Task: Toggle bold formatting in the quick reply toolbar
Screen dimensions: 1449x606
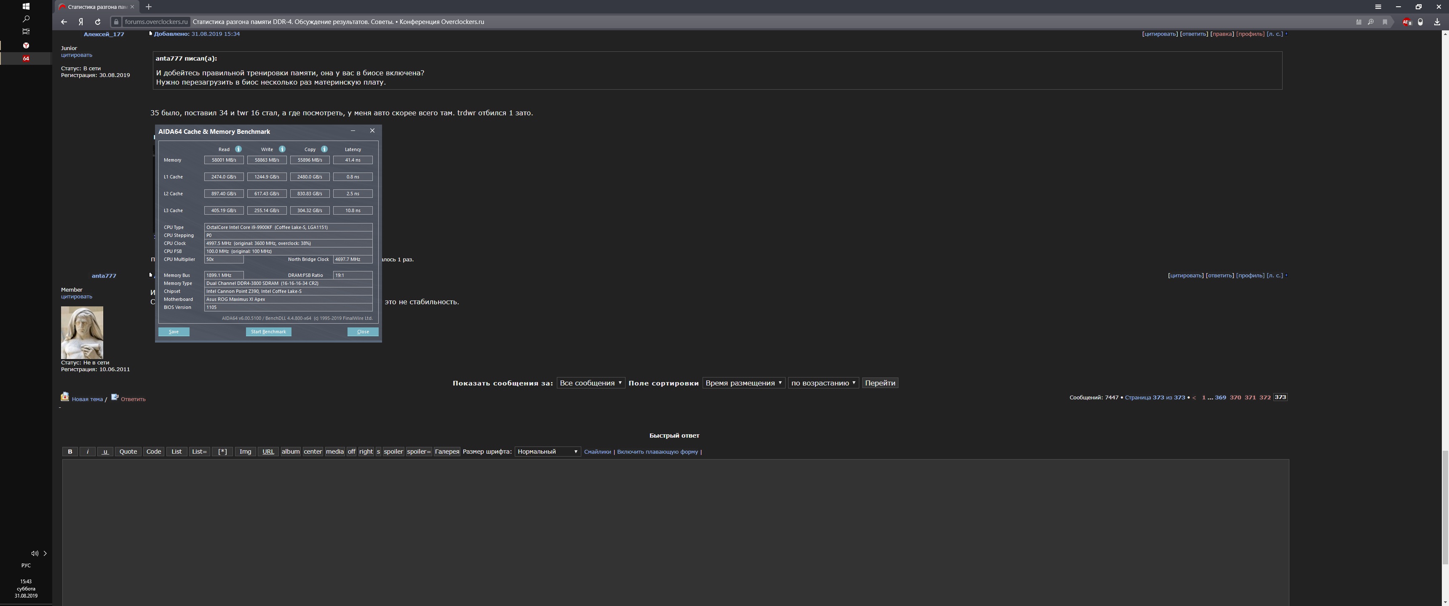Action: point(70,452)
